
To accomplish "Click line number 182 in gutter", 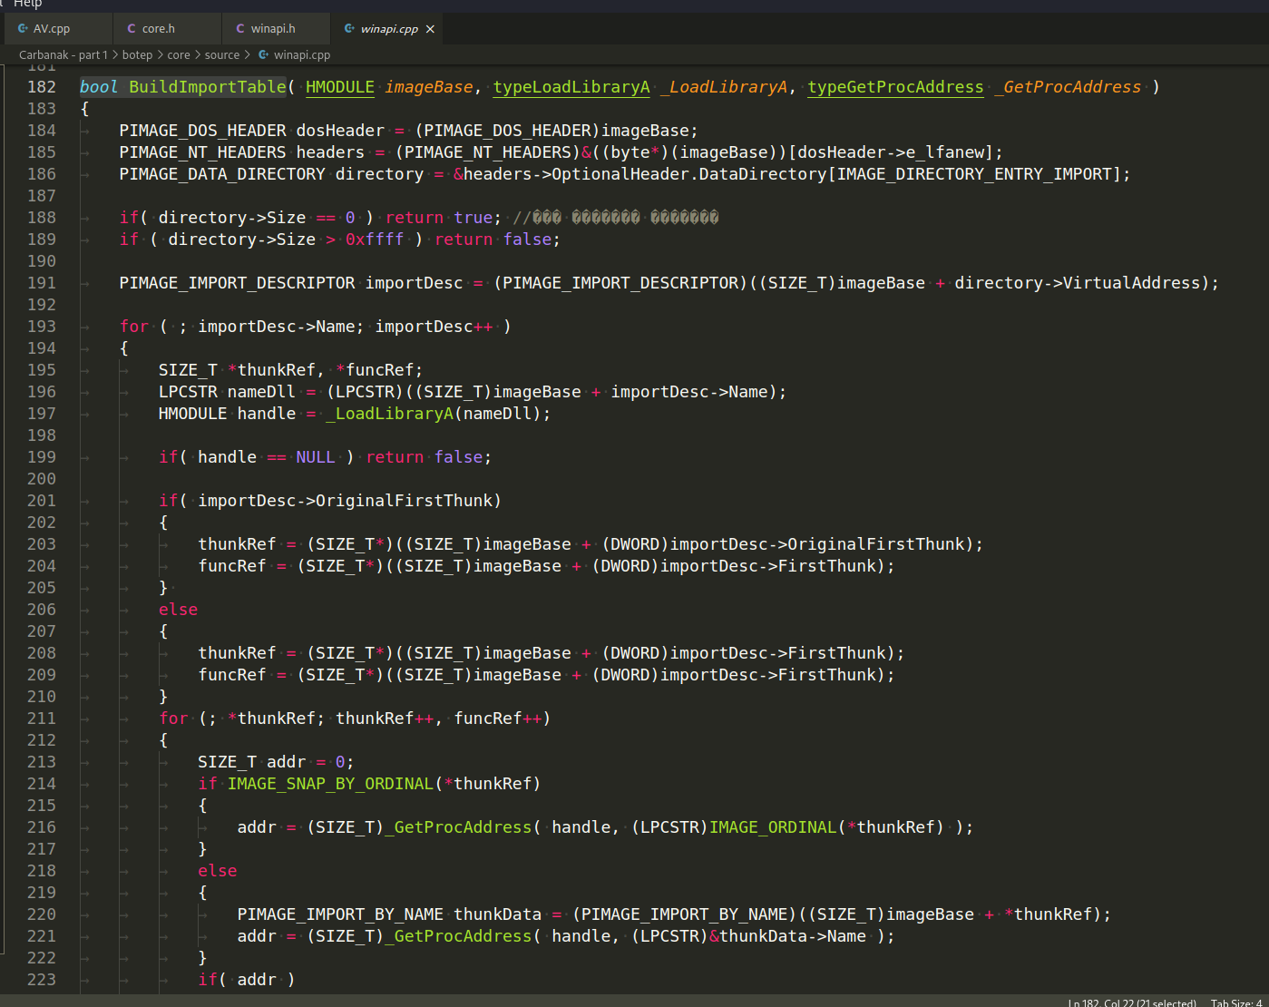I will (x=42, y=87).
